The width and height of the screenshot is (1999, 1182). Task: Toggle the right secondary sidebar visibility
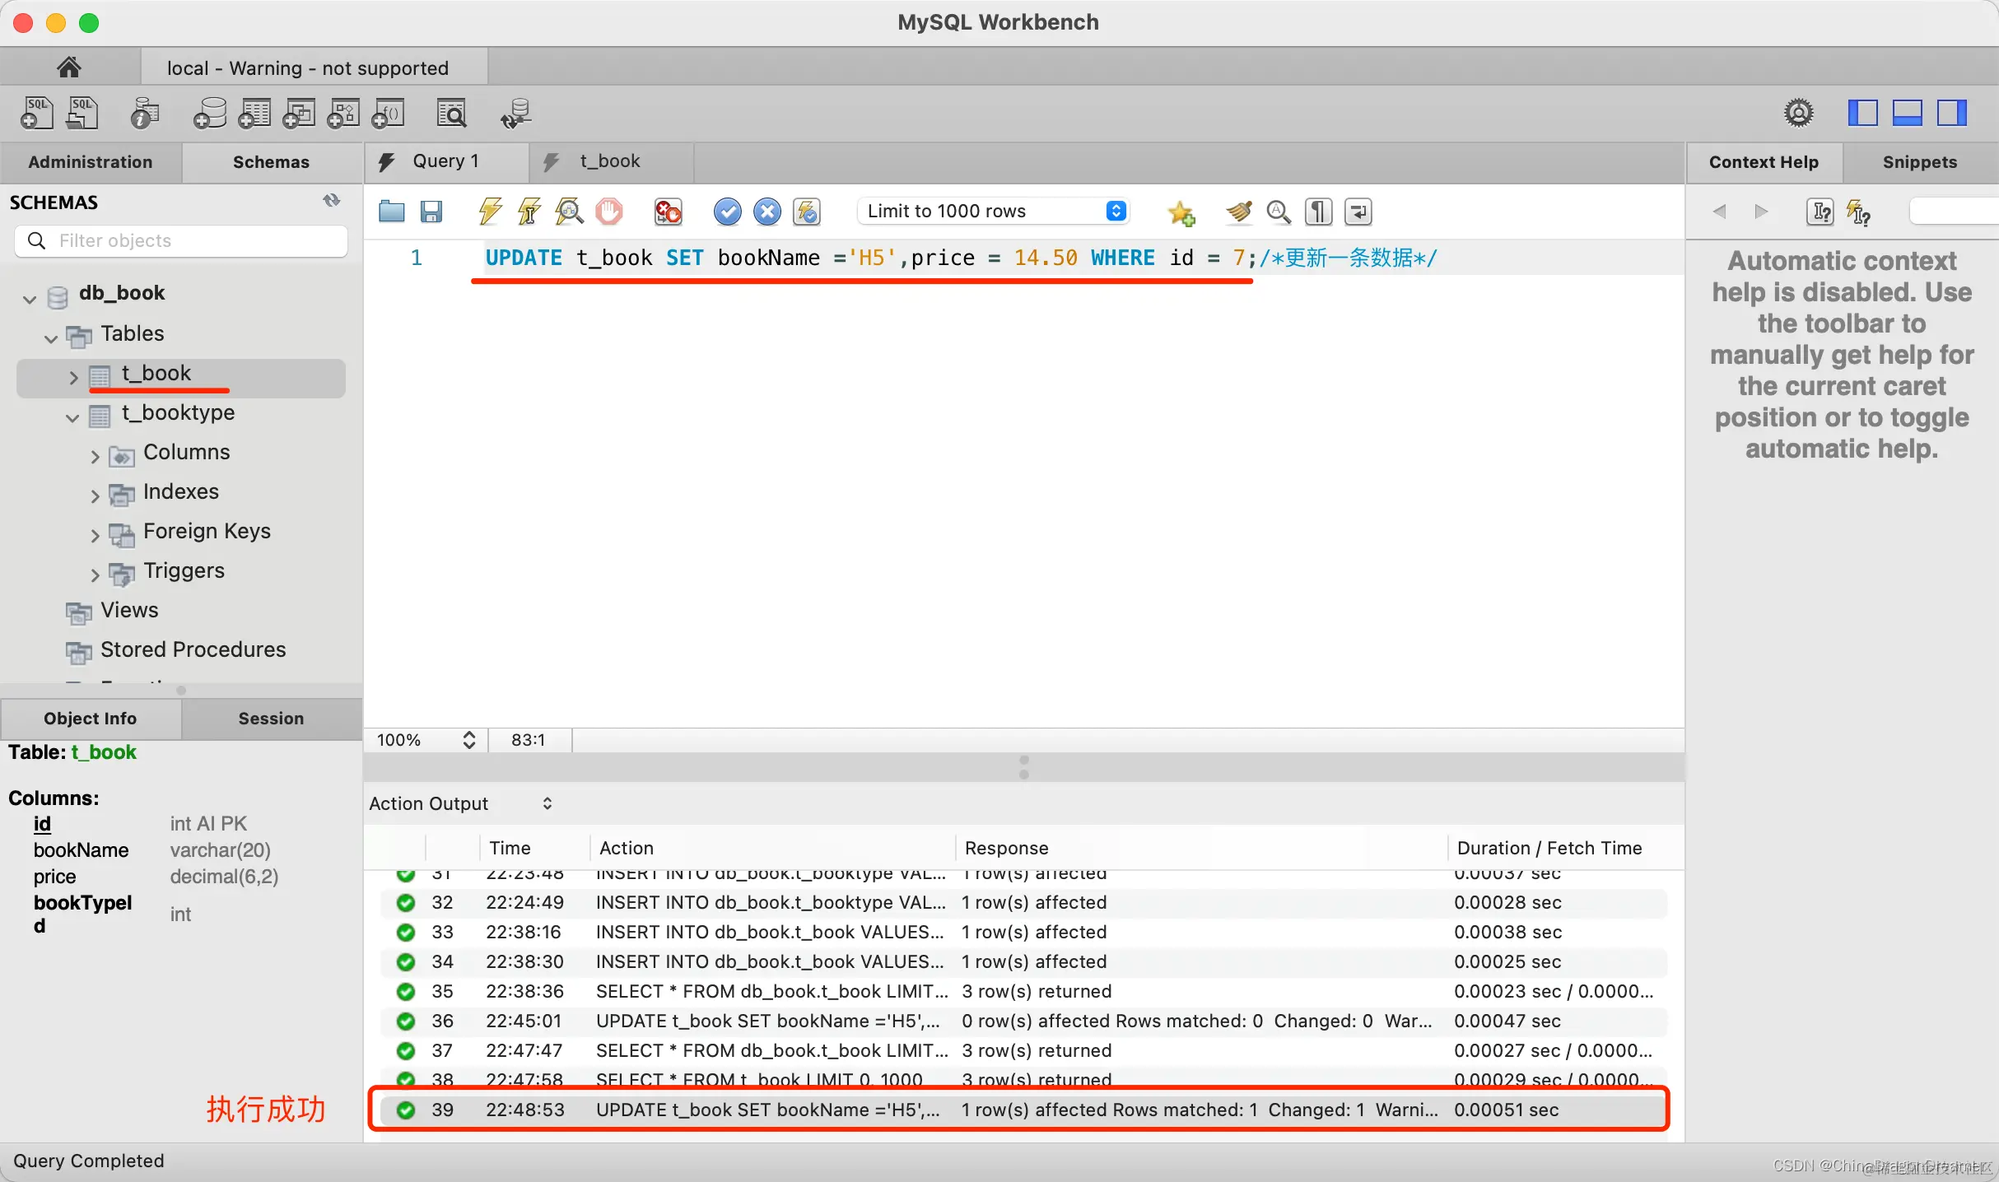pyautogui.click(x=1951, y=113)
